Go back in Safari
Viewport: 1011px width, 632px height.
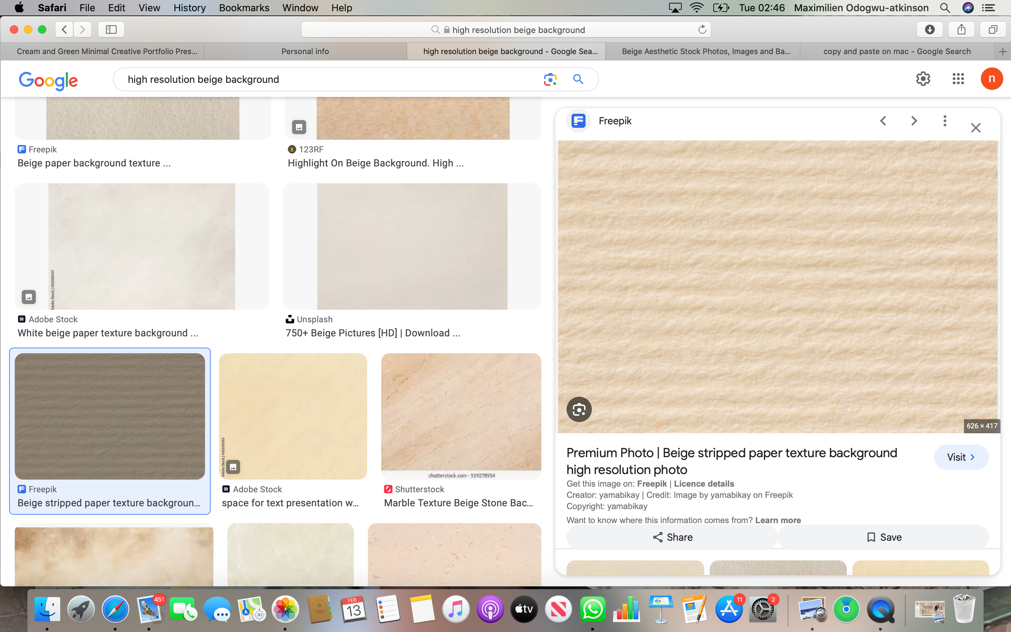point(64,29)
